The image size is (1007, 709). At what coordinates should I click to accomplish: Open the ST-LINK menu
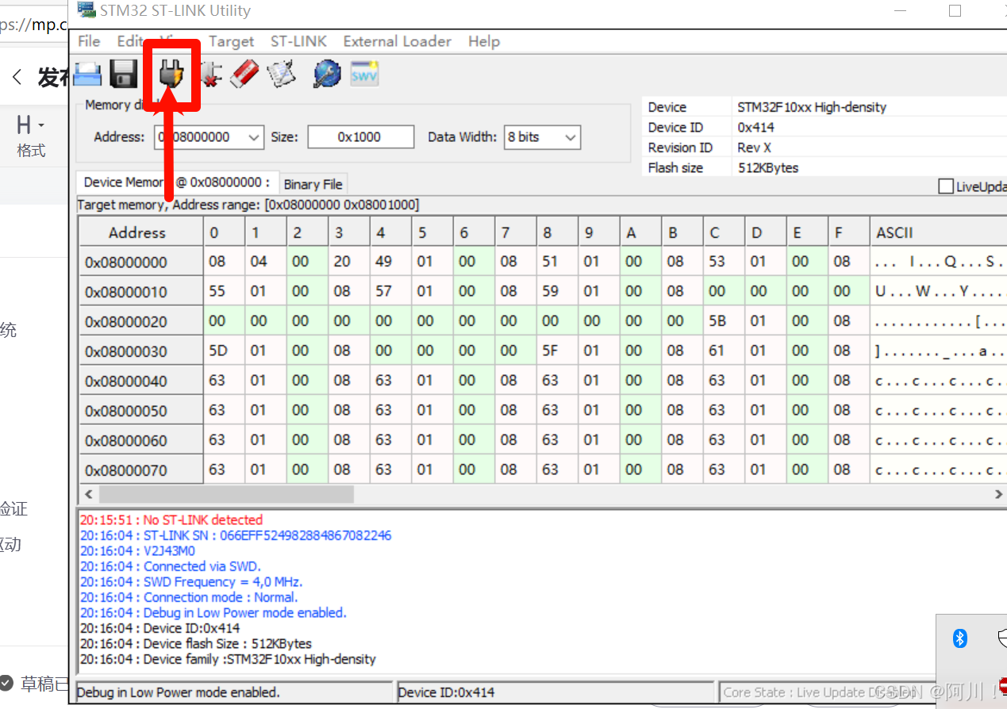click(298, 41)
